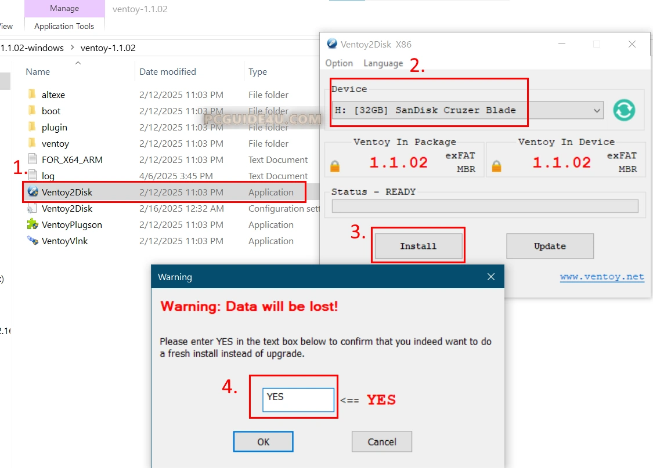Click the lock icon in Ventoy In Package

(335, 166)
